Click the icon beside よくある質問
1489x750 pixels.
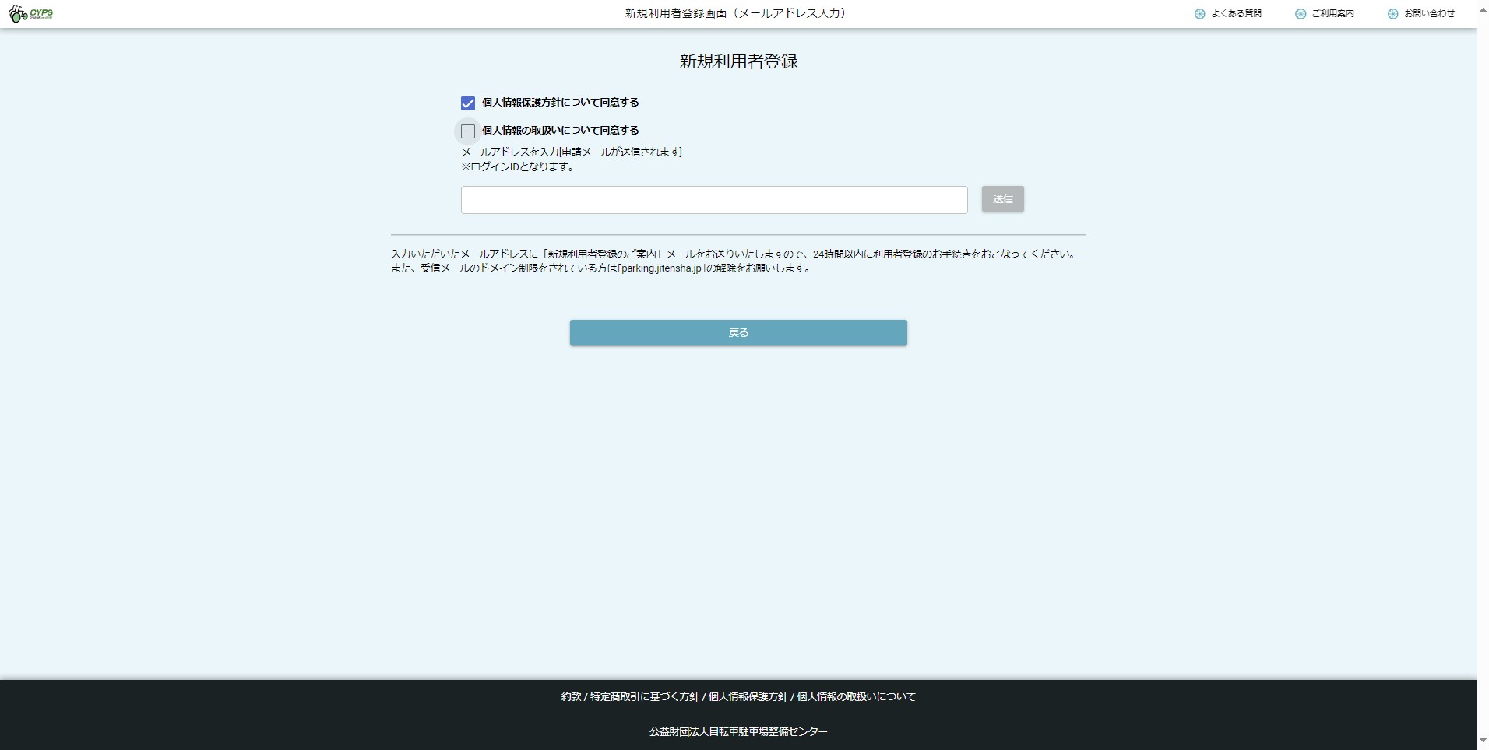coord(1199,14)
